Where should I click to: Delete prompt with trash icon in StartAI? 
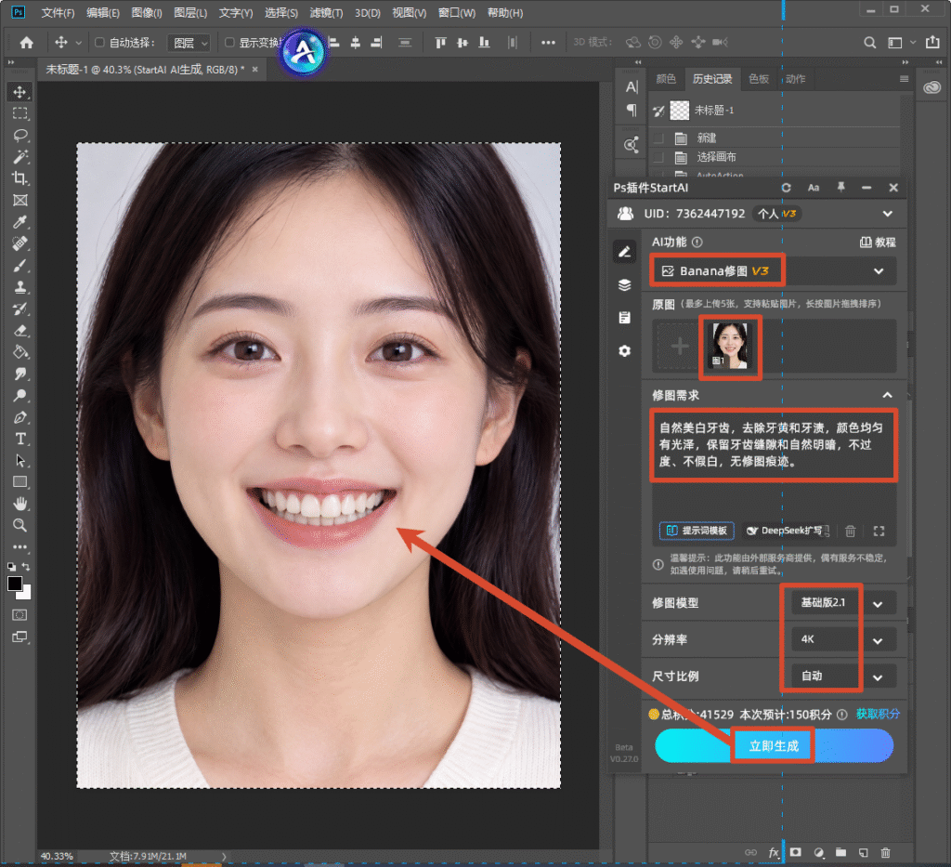tap(851, 532)
